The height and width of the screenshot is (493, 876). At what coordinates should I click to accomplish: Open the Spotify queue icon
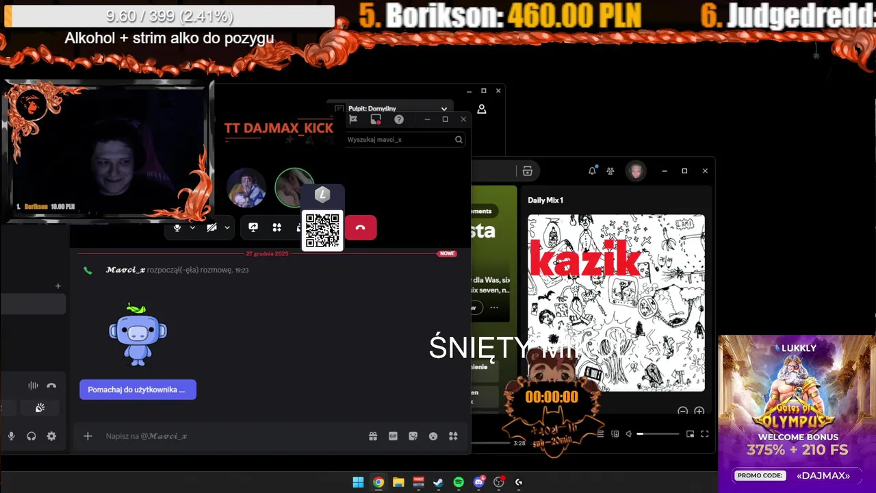[x=601, y=434]
